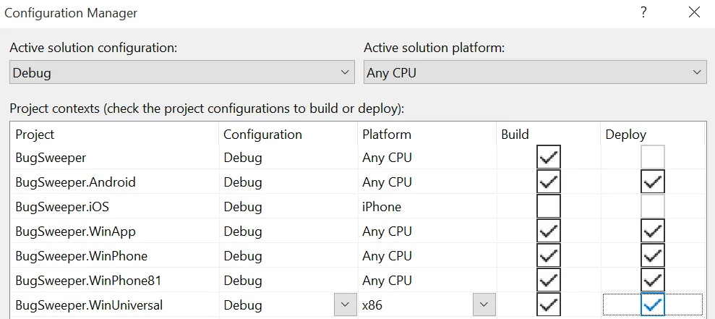Toggle Deploy for BugSweeper.WinApp
This screenshot has height=319, width=715.
pyautogui.click(x=653, y=231)
